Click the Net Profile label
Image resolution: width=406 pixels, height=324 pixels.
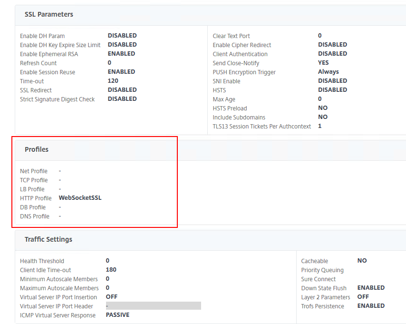[34, 171]
